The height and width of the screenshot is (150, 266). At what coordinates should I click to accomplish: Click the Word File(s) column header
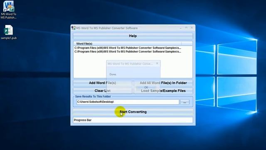coord(128,44)
